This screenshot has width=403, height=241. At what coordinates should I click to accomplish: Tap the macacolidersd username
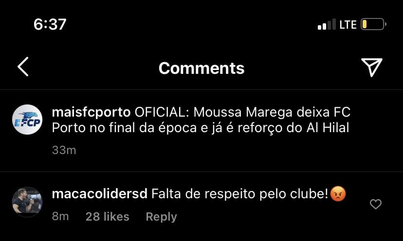[x=100, y=193]
